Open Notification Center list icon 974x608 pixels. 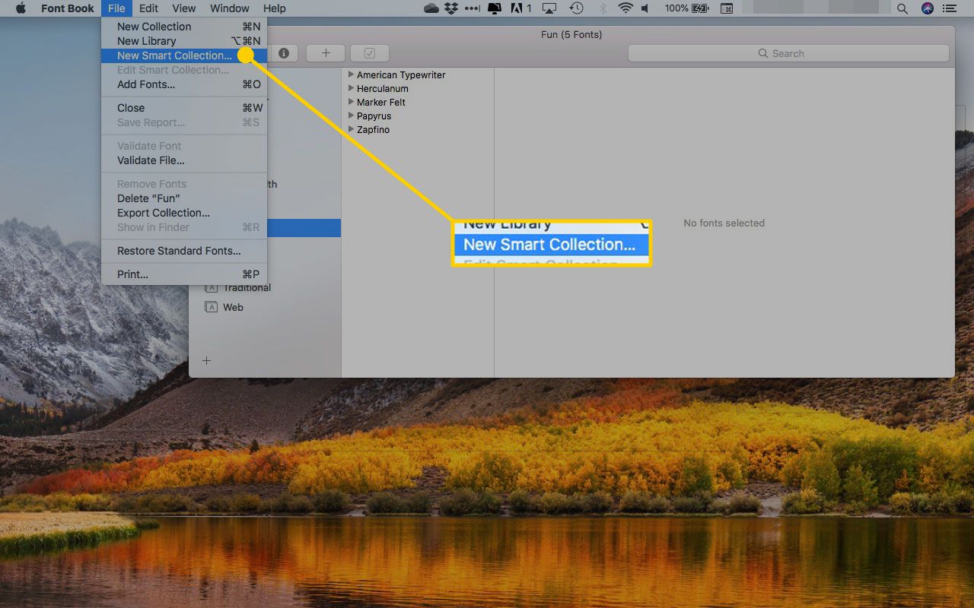coord(950,8)
